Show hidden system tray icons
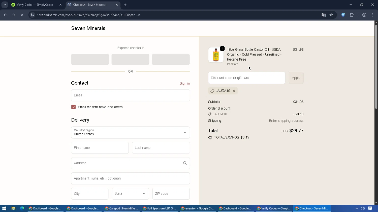Viewport: 378px width, 212px height. click(357, 208)
